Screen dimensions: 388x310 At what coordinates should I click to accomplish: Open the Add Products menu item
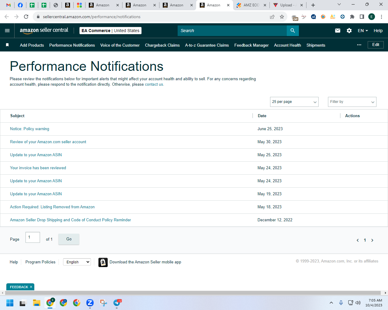[32, 45]
